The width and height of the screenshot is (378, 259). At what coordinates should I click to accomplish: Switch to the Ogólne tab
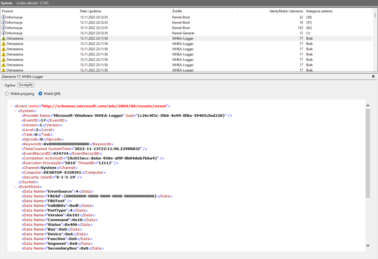[x=10, y=85]
